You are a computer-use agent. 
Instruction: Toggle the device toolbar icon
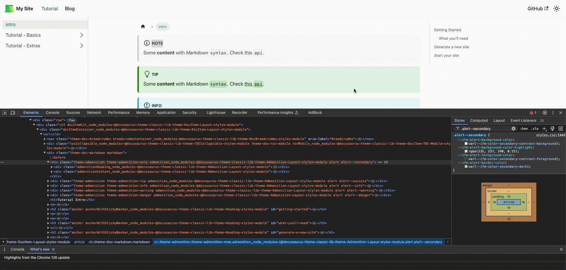tap(13, 113)
